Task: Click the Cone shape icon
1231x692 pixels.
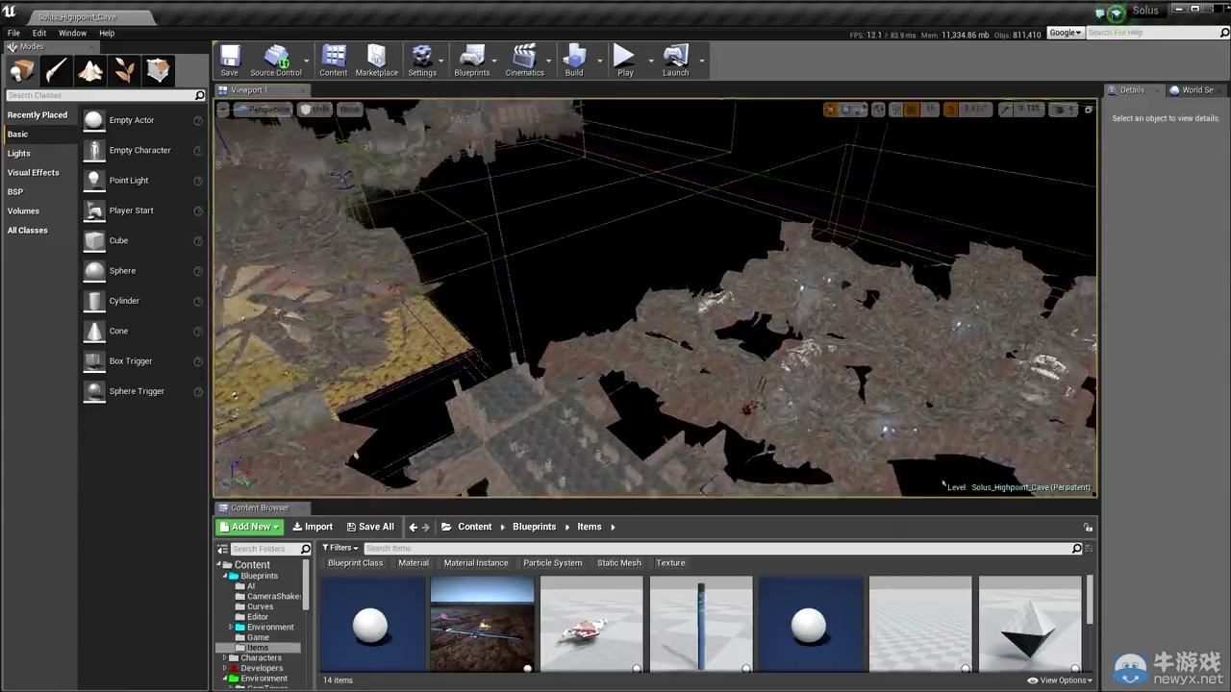Action: click(94, 331)
